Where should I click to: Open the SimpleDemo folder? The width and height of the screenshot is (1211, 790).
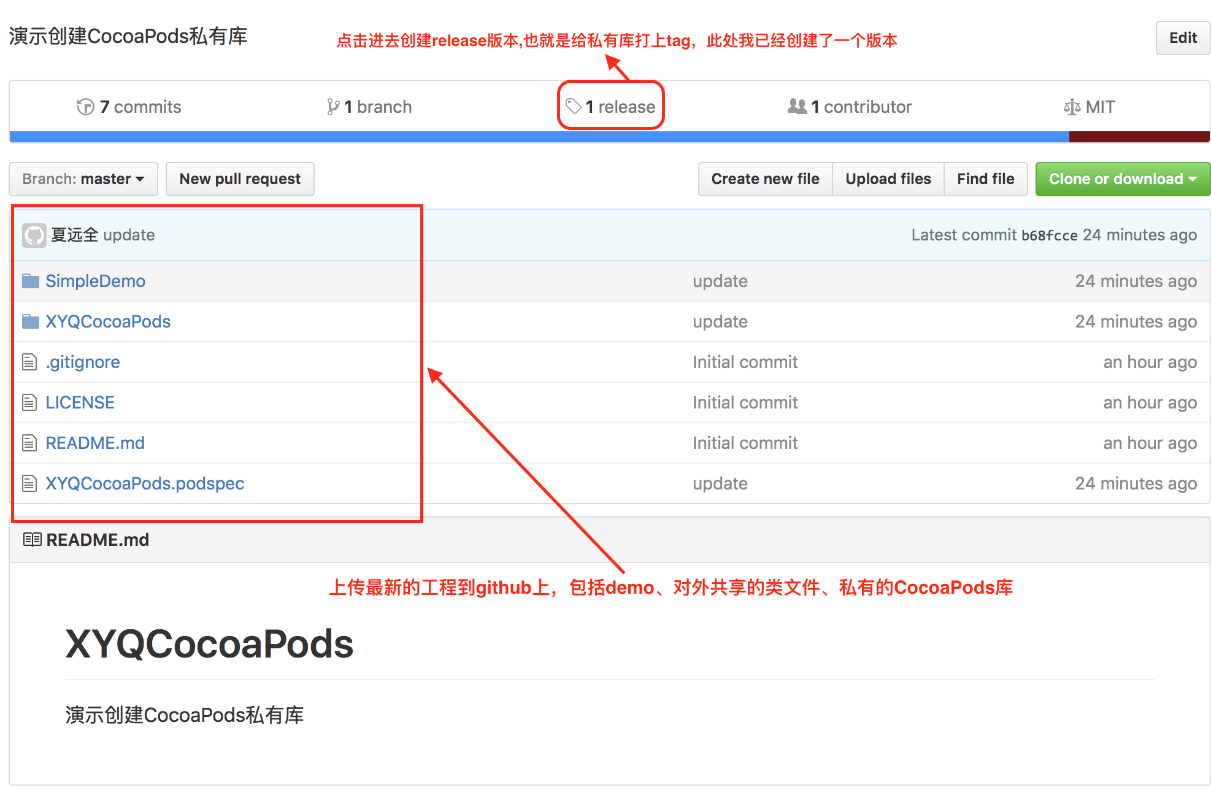(x=95, y=281)
